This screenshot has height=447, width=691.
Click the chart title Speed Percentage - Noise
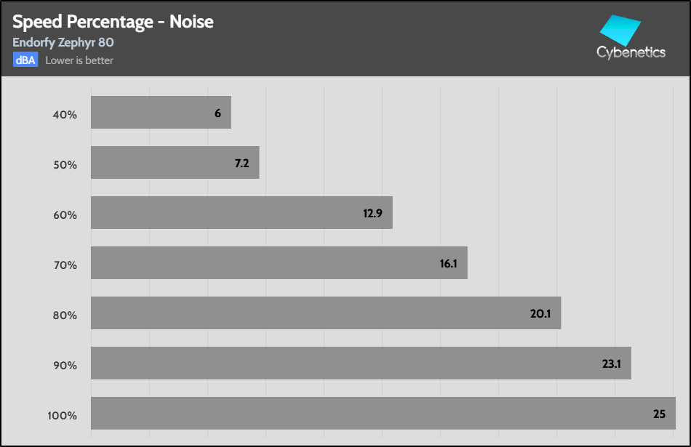[x=113, y=22]
